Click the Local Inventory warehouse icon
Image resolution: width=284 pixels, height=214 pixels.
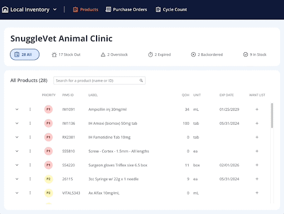[x=5, y=9]
